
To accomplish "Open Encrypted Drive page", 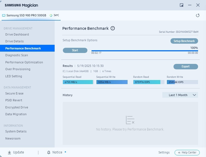I will point(17,107).
